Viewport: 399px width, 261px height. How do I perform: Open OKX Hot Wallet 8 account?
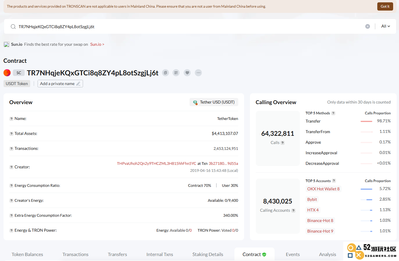coord(323,189)
